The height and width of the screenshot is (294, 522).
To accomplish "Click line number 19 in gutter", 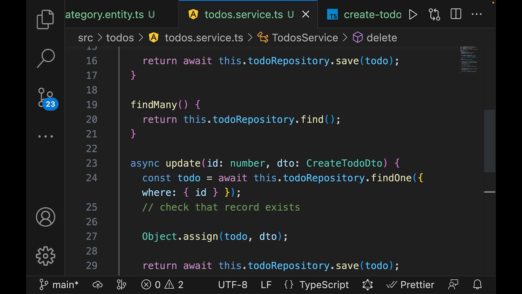I will point(92,105).
